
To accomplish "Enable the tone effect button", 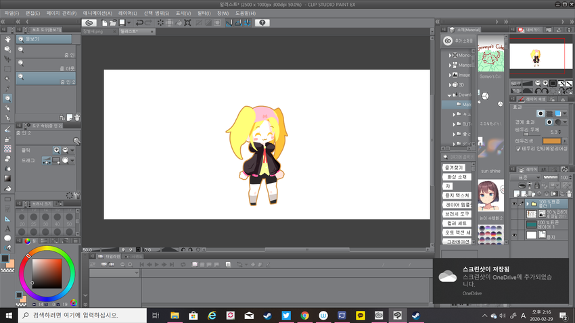I will pos(549,114).
